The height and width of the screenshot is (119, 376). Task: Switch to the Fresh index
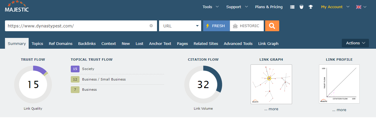click(x=216, y=26)
